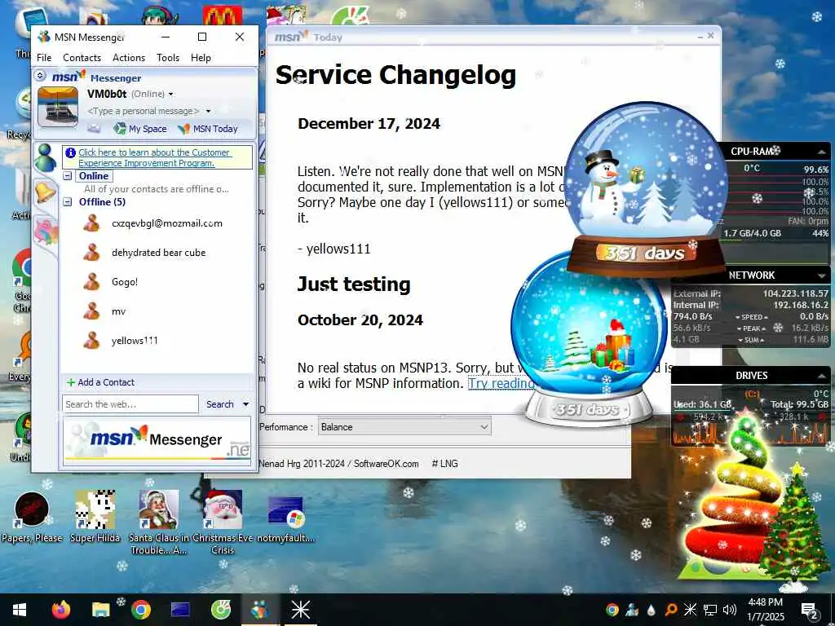The image size is (835, 626).
Task: Open the network tray icon
Action: (710, 610)
